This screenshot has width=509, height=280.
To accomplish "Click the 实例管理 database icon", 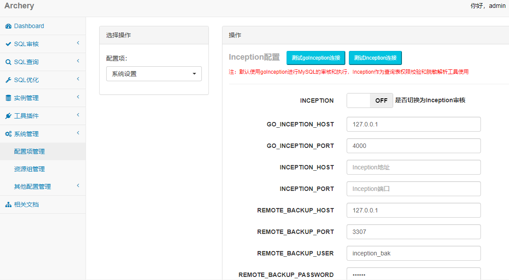I will point(8,98).
